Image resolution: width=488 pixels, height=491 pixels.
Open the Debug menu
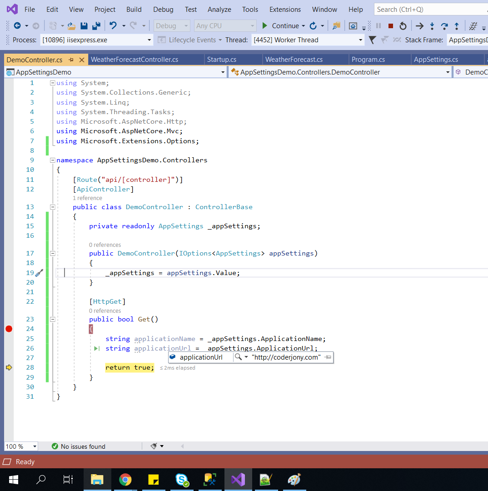tap(163, 9)
